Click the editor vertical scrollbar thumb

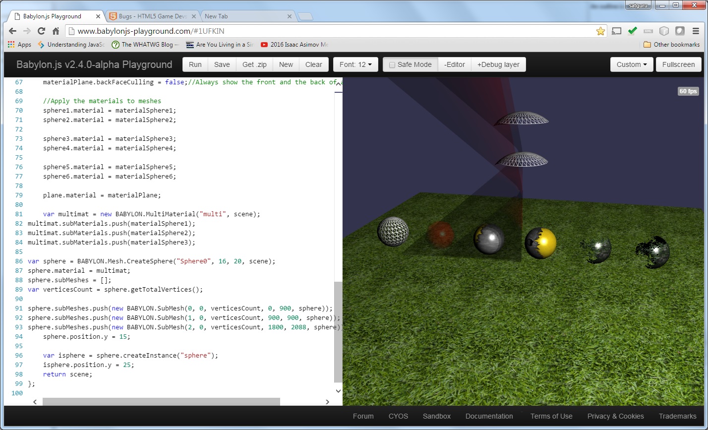[x=338, y=332]
